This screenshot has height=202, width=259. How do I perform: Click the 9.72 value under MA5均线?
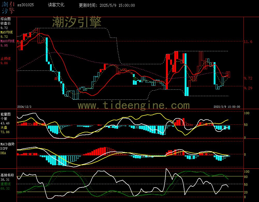coord(4,37)
